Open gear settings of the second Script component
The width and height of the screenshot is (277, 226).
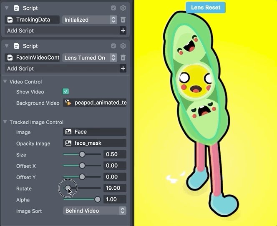point(123,46)
